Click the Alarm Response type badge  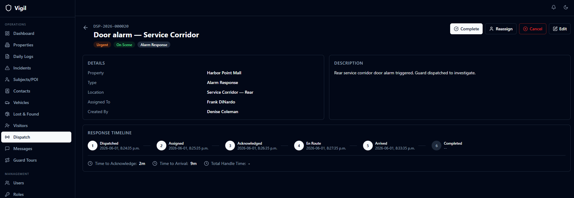tap(154, 45)
